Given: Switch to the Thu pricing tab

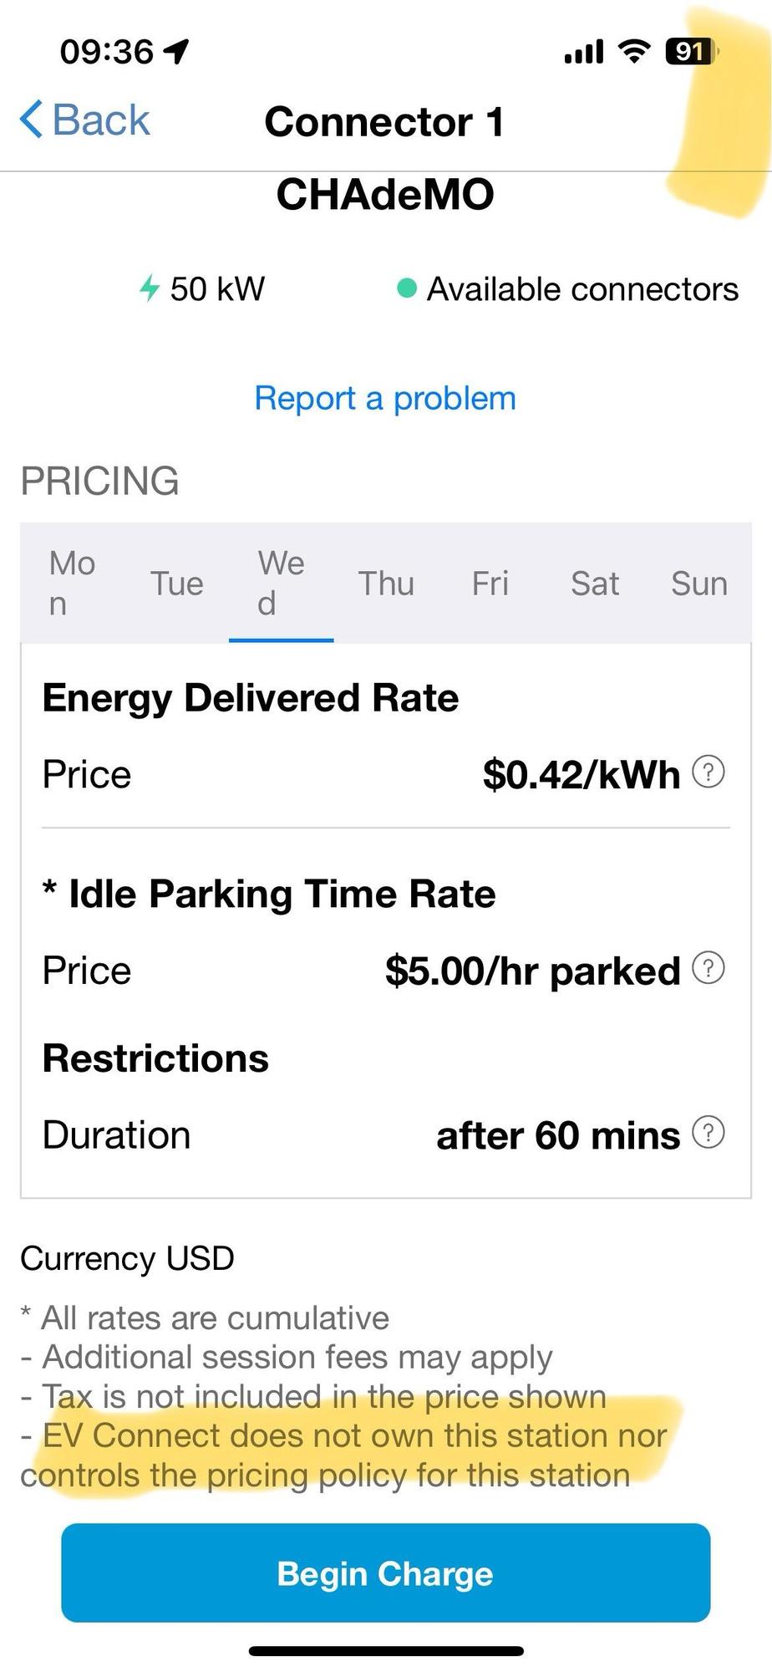Looking at the screenshot, I should [x=386, y=583].
